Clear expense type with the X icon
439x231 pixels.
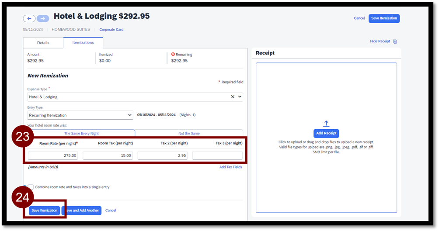tap(233, 97)
